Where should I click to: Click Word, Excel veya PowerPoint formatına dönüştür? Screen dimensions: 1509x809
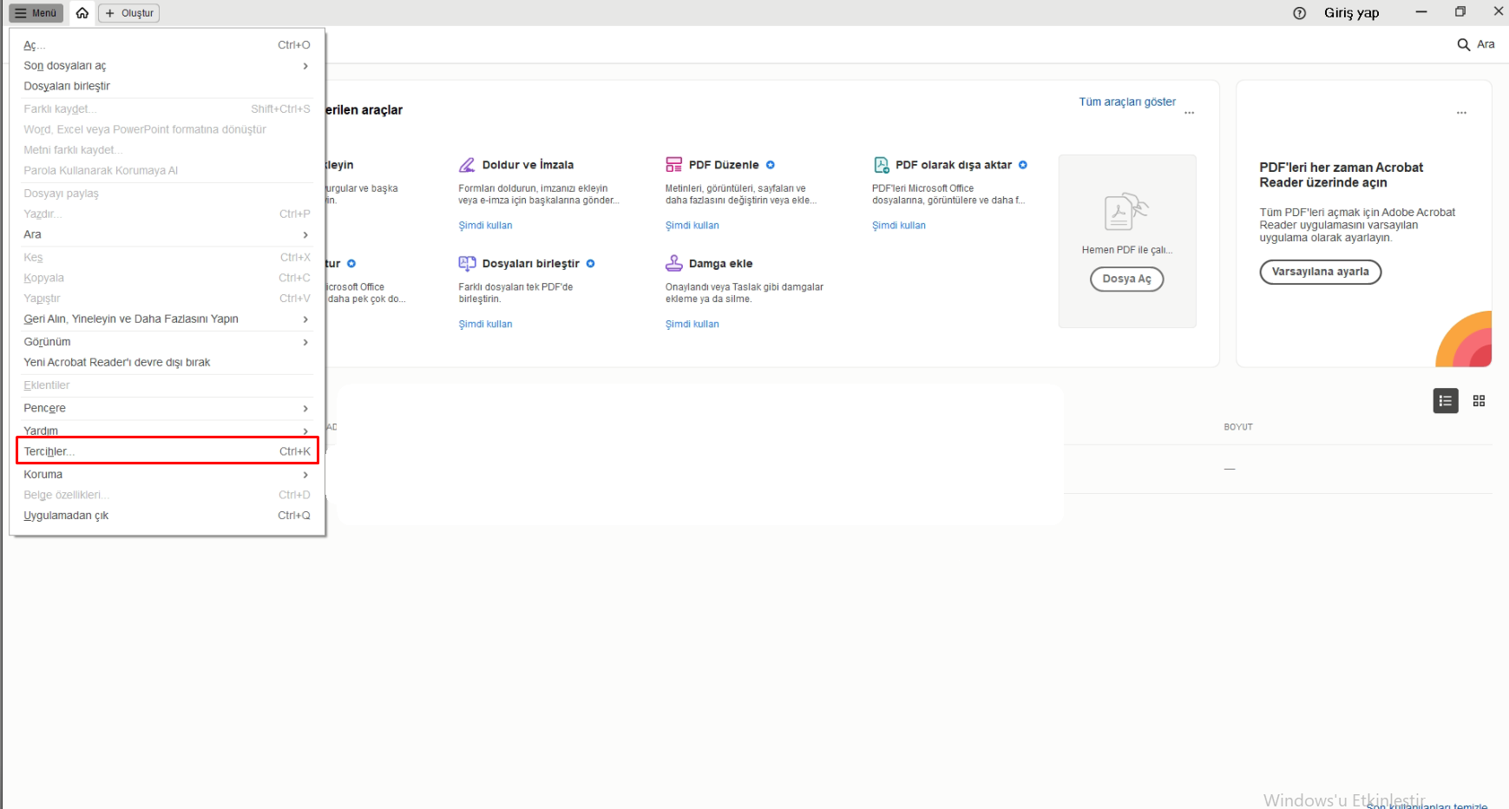tap(167, 129)
